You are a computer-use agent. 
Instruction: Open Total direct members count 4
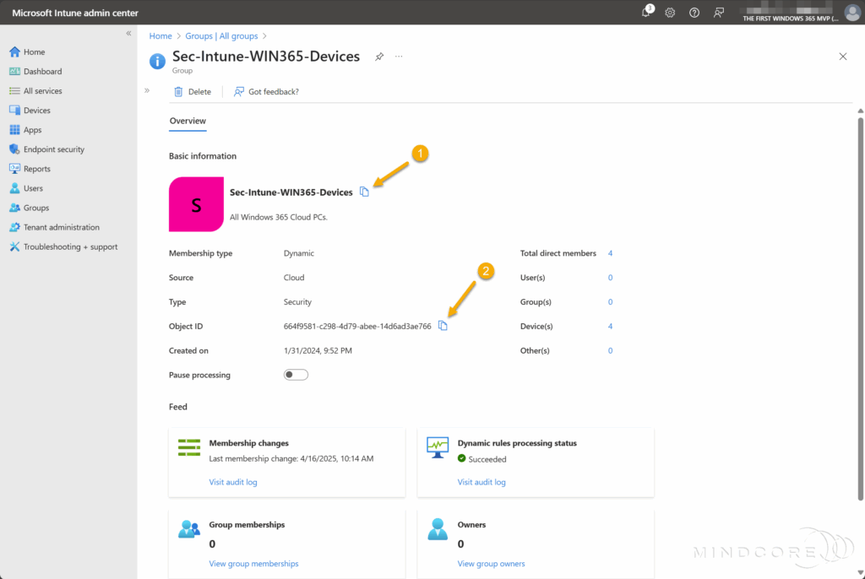point(610,253)
